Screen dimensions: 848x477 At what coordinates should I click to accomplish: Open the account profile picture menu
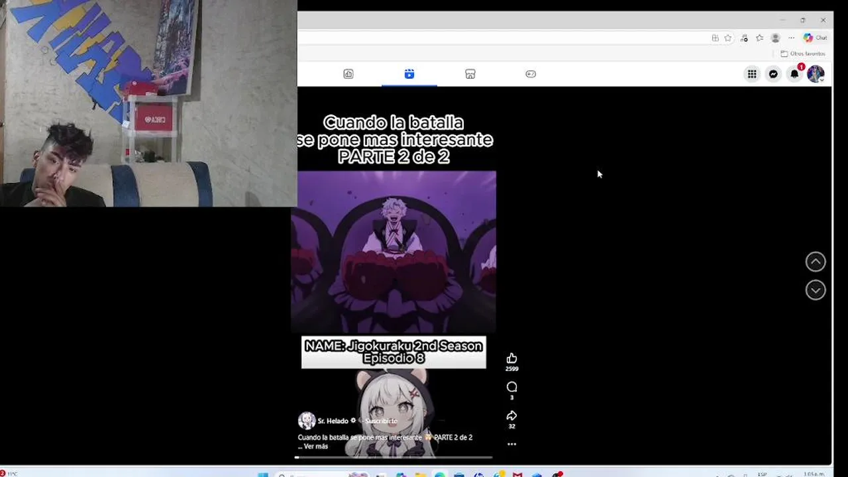pos(816,74)
